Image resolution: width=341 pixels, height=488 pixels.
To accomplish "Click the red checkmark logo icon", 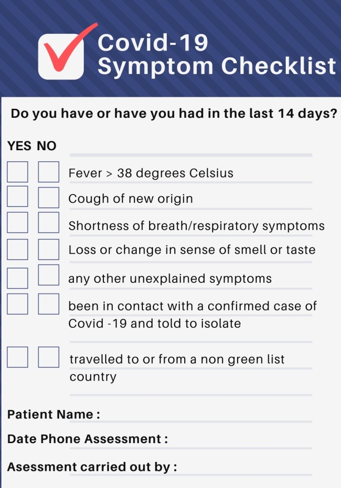I will coord(62,55).
